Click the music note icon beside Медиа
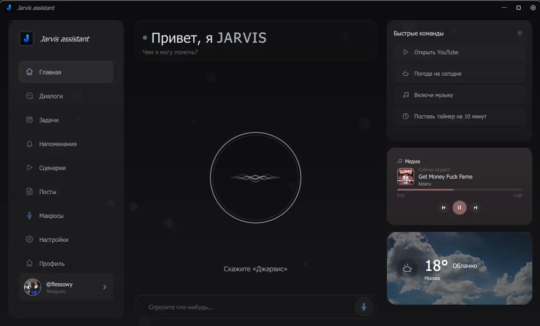Screen dimensions: 540x326 [400, 162]
